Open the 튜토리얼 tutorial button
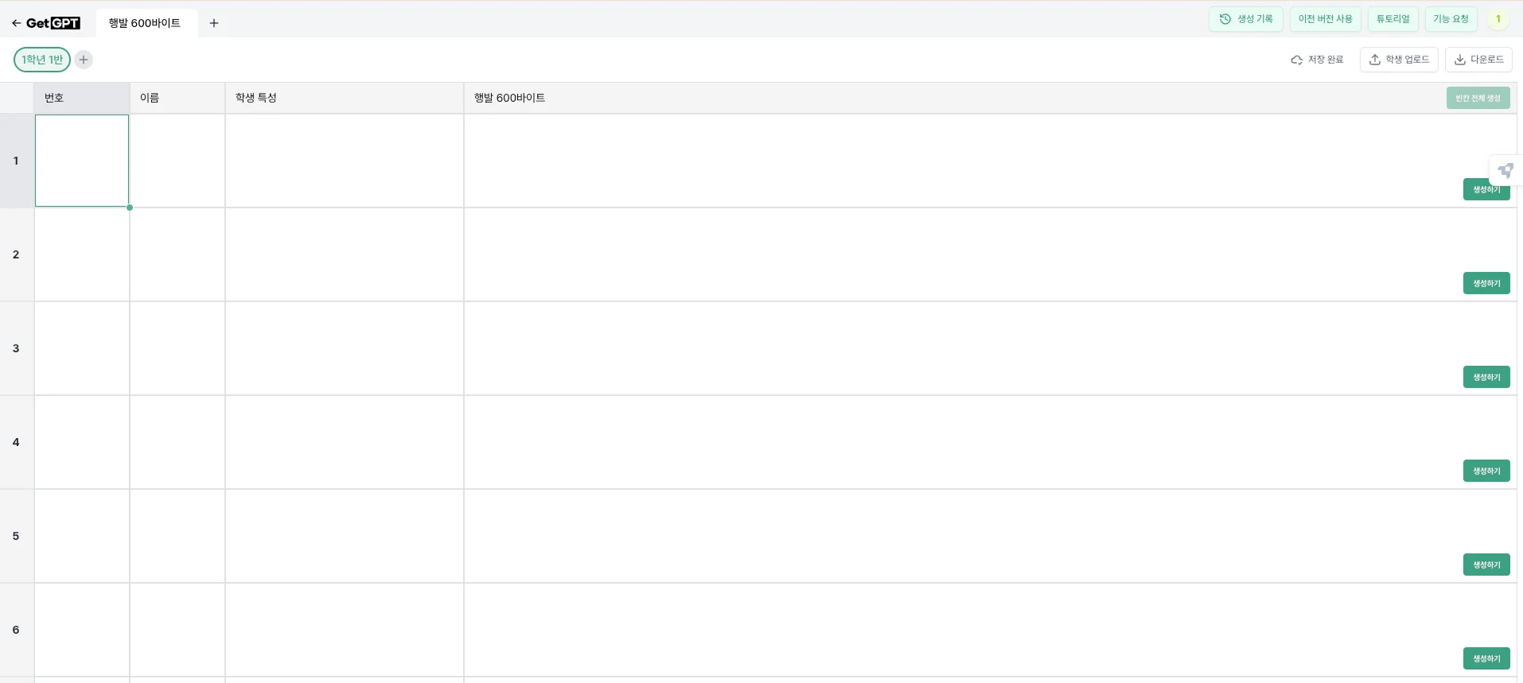This screenshot has height=683, width=1523. pyautogui.click(x=1393, y=19)
